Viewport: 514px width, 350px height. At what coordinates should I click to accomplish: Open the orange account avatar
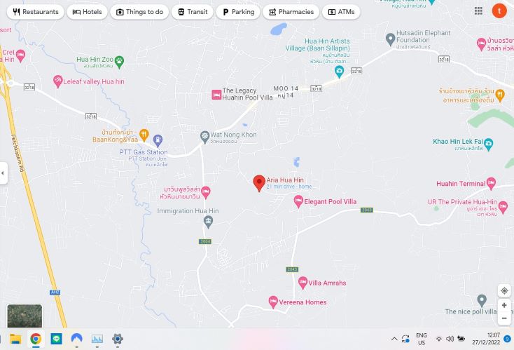point(499,11)
